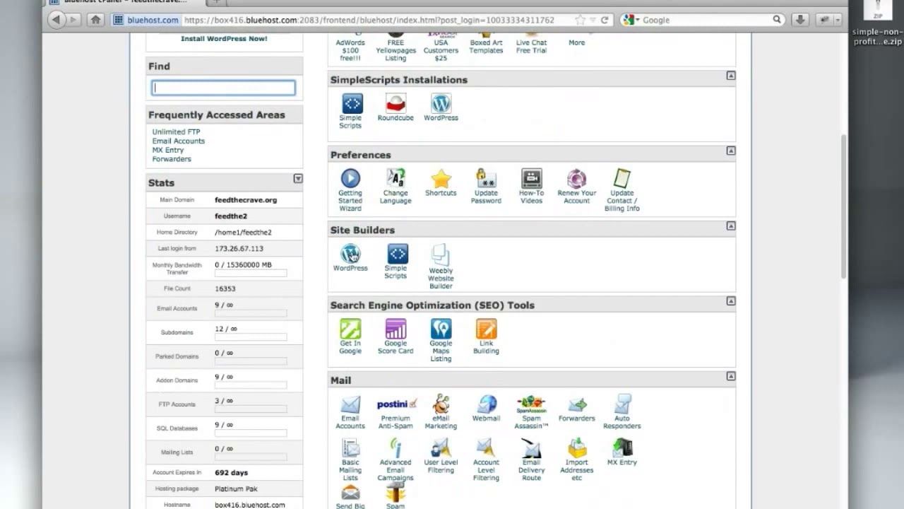Viewport: 904px width, 509px height.
Task: Collapse the Site Builders section
Action: click(x=731, y=226)
